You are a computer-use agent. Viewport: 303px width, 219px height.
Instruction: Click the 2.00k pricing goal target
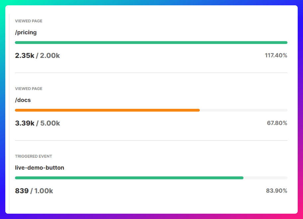tap(50, 56)
